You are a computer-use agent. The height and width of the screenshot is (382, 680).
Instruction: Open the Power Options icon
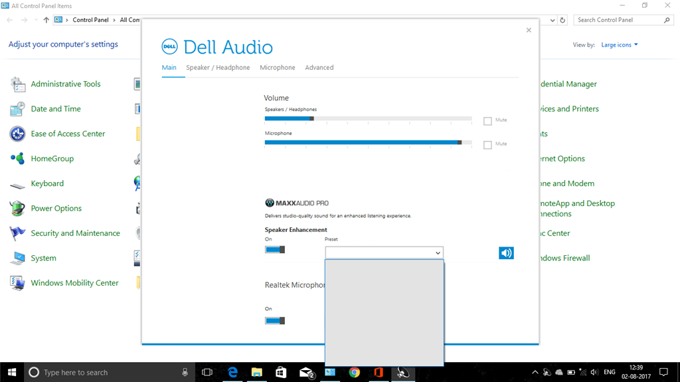(17, 209)
